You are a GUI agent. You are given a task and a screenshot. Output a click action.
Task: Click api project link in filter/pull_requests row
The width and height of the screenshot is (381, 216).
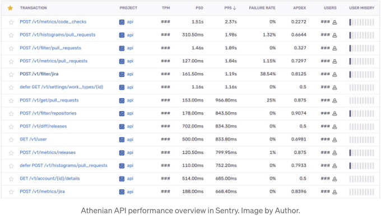pyautogui.click(x=130, y=48)
